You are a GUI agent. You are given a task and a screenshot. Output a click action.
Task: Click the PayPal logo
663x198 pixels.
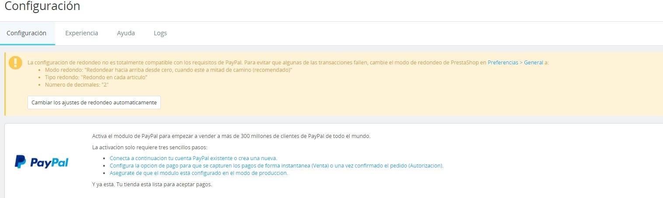click(x=42, y=162)
